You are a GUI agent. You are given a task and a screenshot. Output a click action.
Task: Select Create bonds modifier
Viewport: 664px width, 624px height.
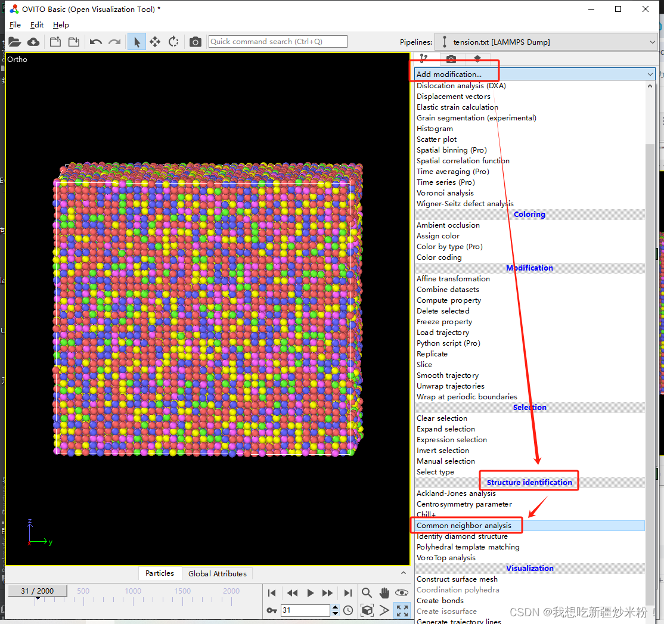click(440, 601)
